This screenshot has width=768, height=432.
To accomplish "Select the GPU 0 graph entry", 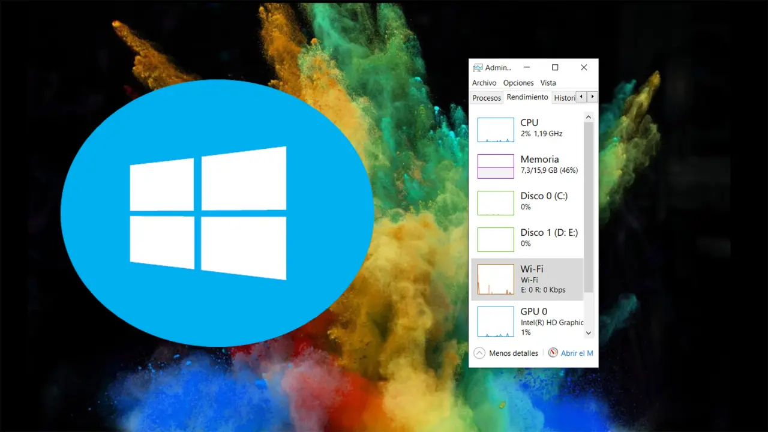I will [496, 322].
